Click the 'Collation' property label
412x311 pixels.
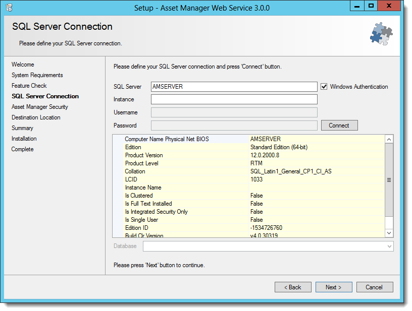click(135, 171)
